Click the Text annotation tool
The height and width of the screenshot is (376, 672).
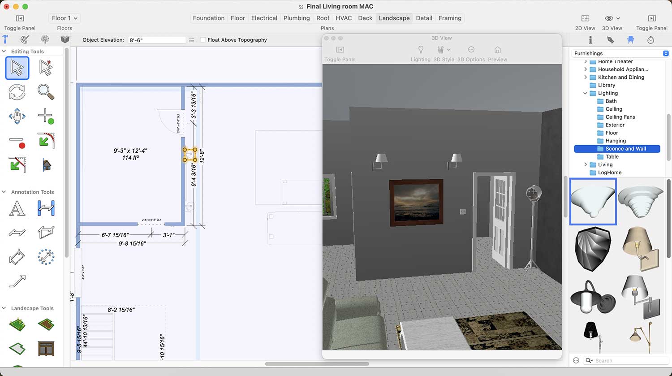click(17, 209)
